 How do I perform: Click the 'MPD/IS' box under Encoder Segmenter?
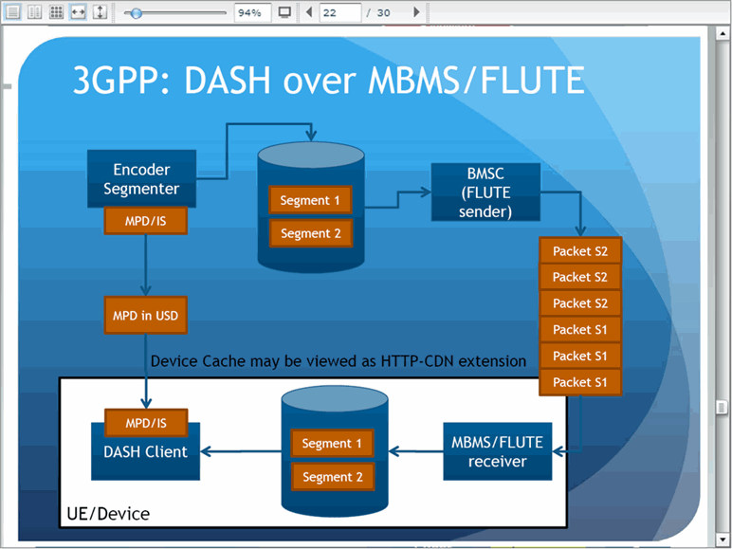146,221
